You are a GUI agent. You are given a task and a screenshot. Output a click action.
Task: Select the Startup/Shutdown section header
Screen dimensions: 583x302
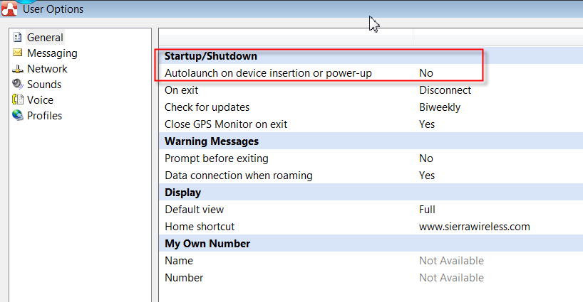(211, 56)
